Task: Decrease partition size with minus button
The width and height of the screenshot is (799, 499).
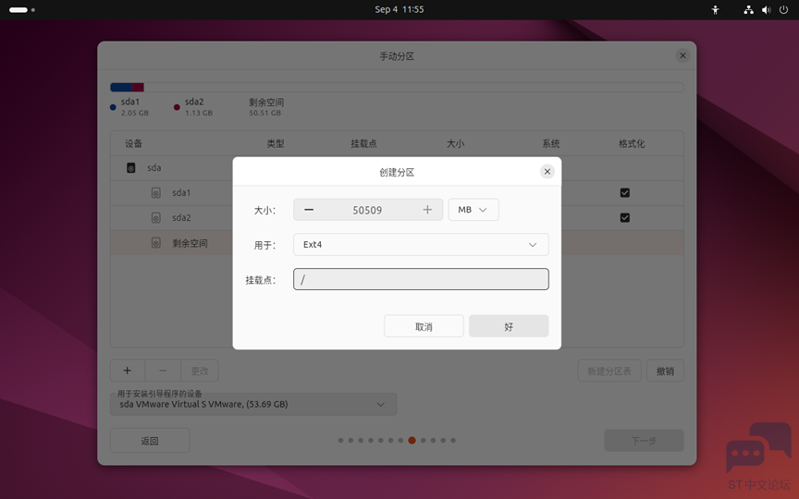Action: 309,210
